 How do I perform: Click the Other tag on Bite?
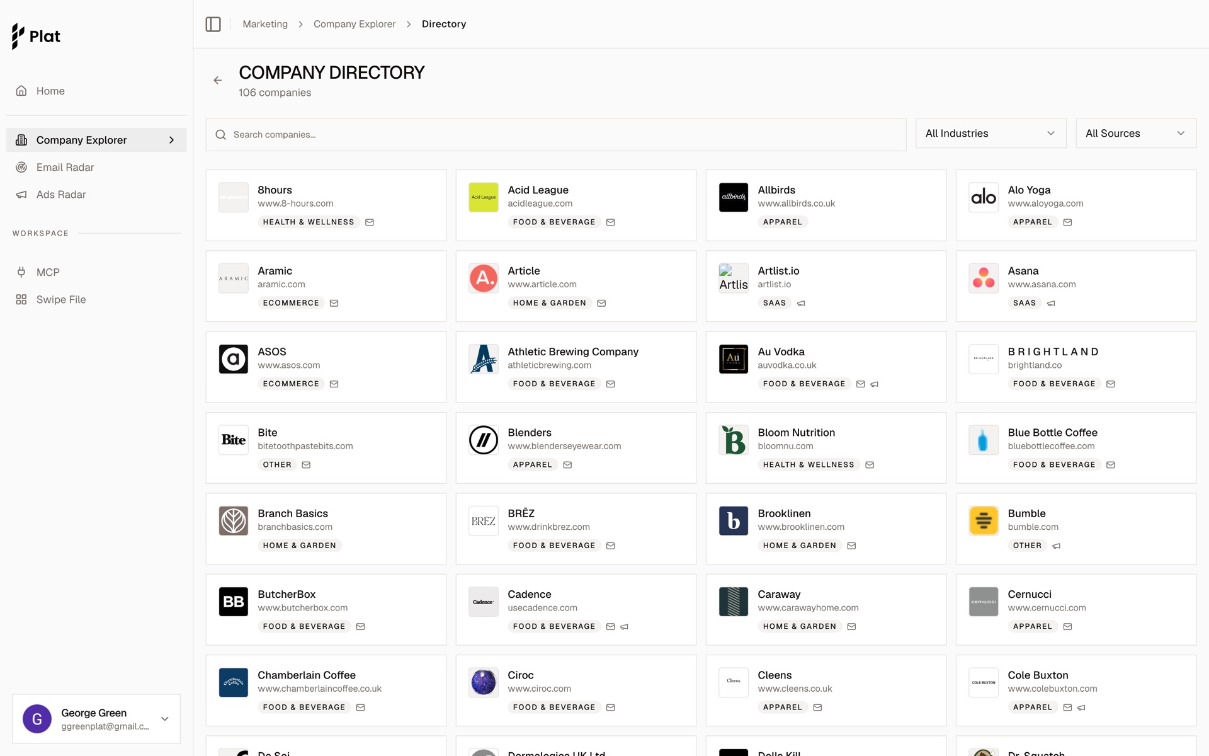click(x=277, y=464)
